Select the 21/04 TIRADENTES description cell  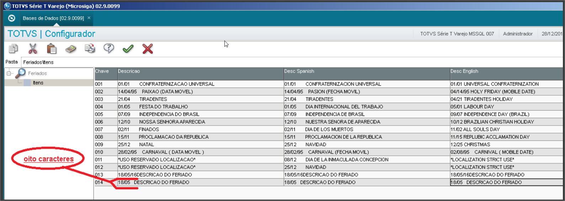click(200, 99)
